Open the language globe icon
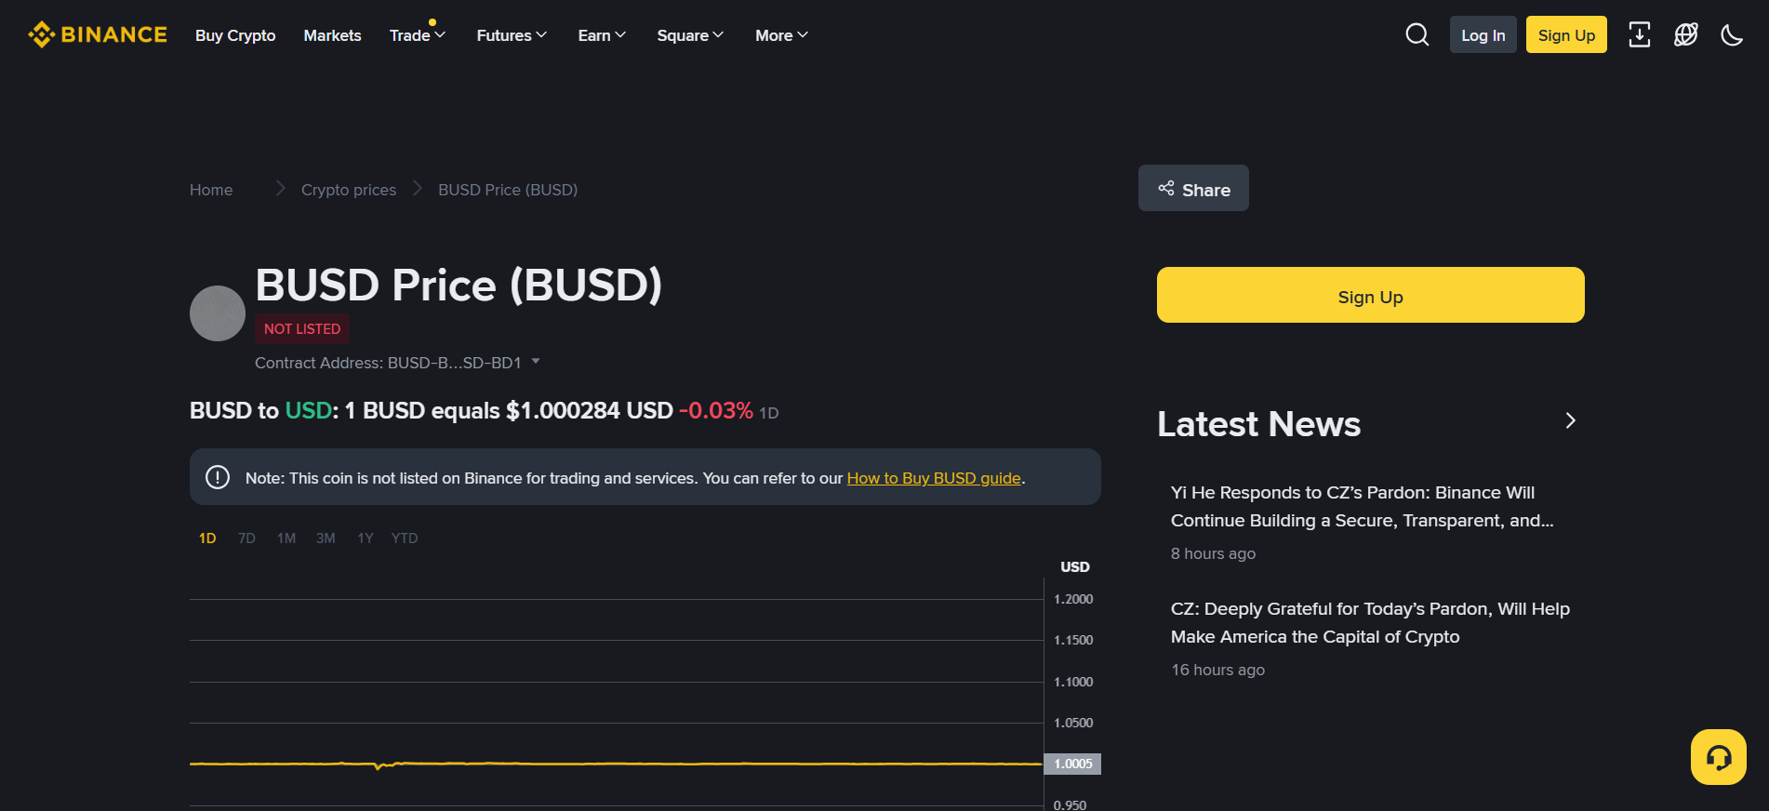Image resolution: width=1769 pixels, height=811 pixels. [1685, 35]
